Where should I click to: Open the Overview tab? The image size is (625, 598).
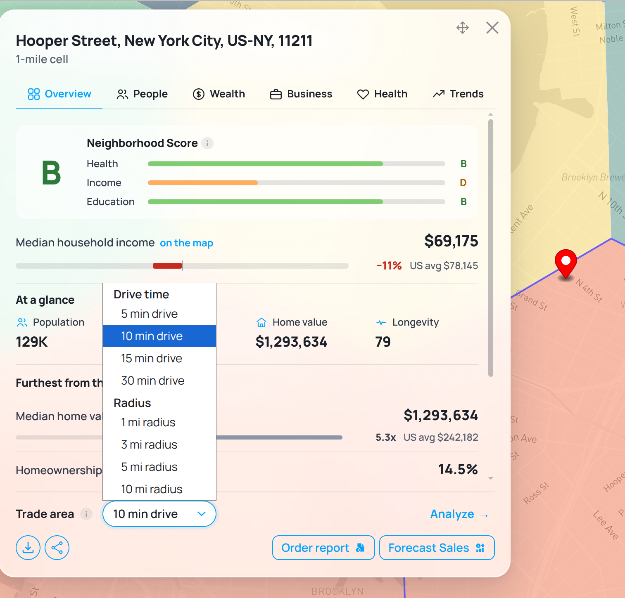(x=59, y=94)
